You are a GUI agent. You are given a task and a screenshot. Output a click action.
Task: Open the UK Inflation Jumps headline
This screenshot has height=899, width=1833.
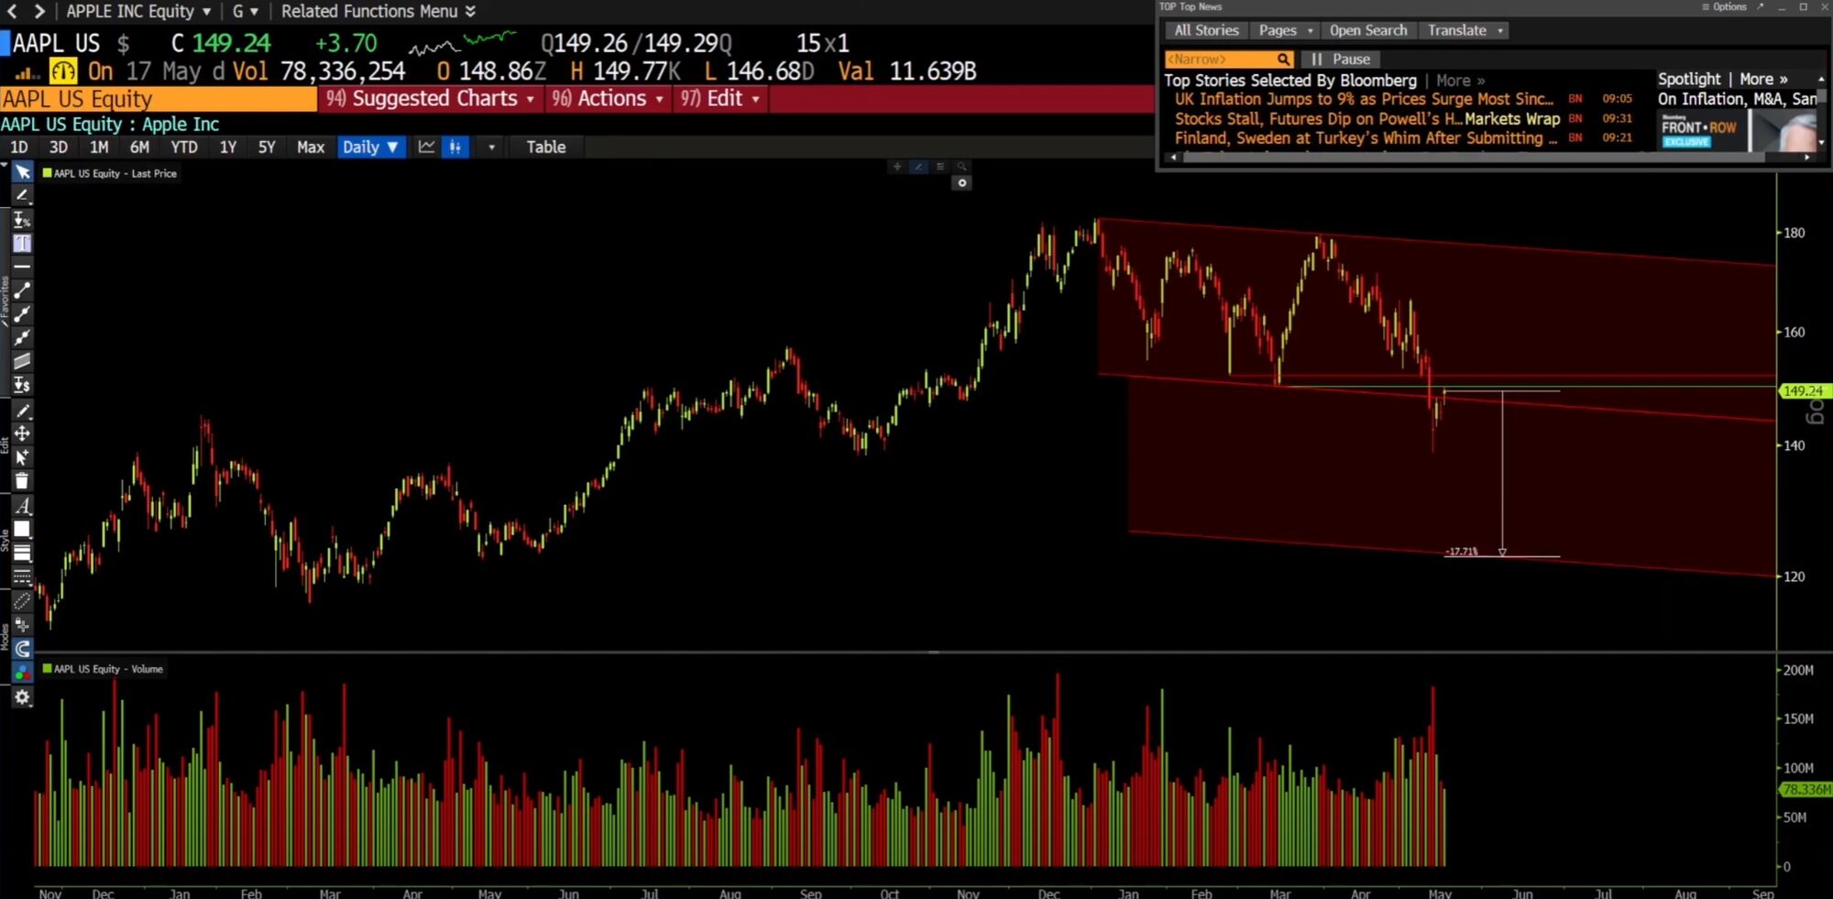[1364, 99]
